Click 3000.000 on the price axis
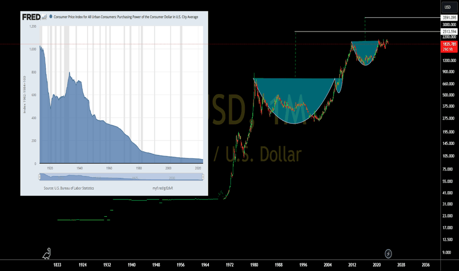Image resolution: width=459 pixels, height=271 pixels. [449, 25]
